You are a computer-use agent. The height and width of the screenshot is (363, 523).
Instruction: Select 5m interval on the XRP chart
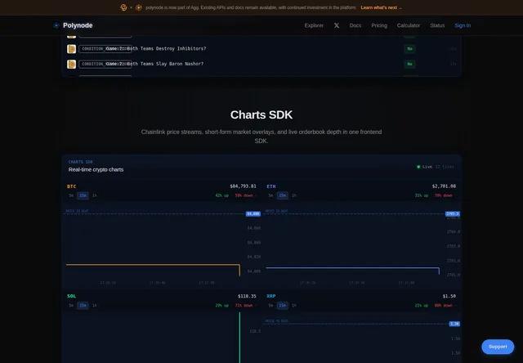click(270, 305)
